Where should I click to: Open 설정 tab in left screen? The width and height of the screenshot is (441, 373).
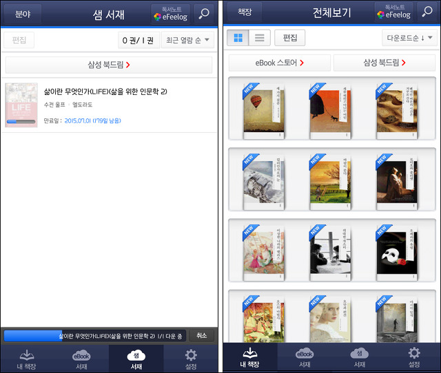coord(191,359)
